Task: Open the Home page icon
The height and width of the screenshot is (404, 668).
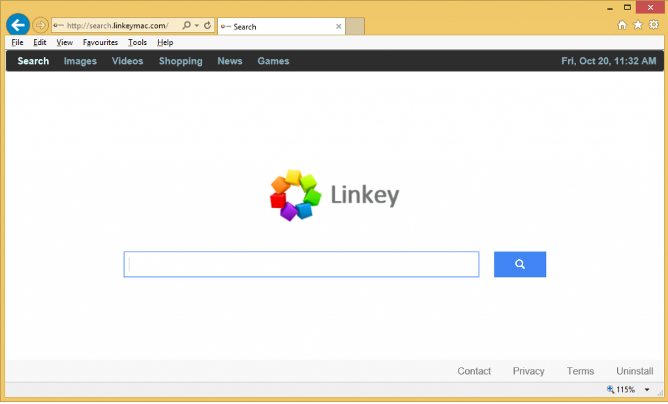Action: pyautogui.click(x=622, y=25)
